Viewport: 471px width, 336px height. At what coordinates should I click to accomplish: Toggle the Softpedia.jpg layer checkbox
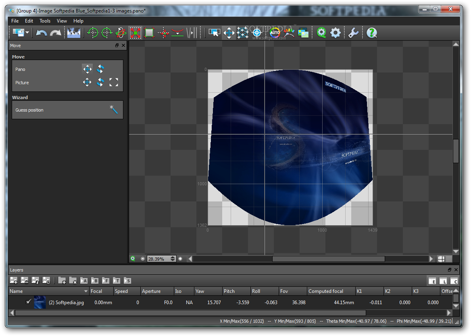tap(28, 302)
